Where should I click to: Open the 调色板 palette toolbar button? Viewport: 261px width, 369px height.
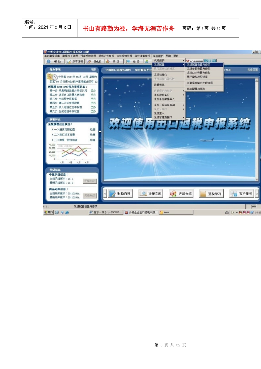[95, 62]
